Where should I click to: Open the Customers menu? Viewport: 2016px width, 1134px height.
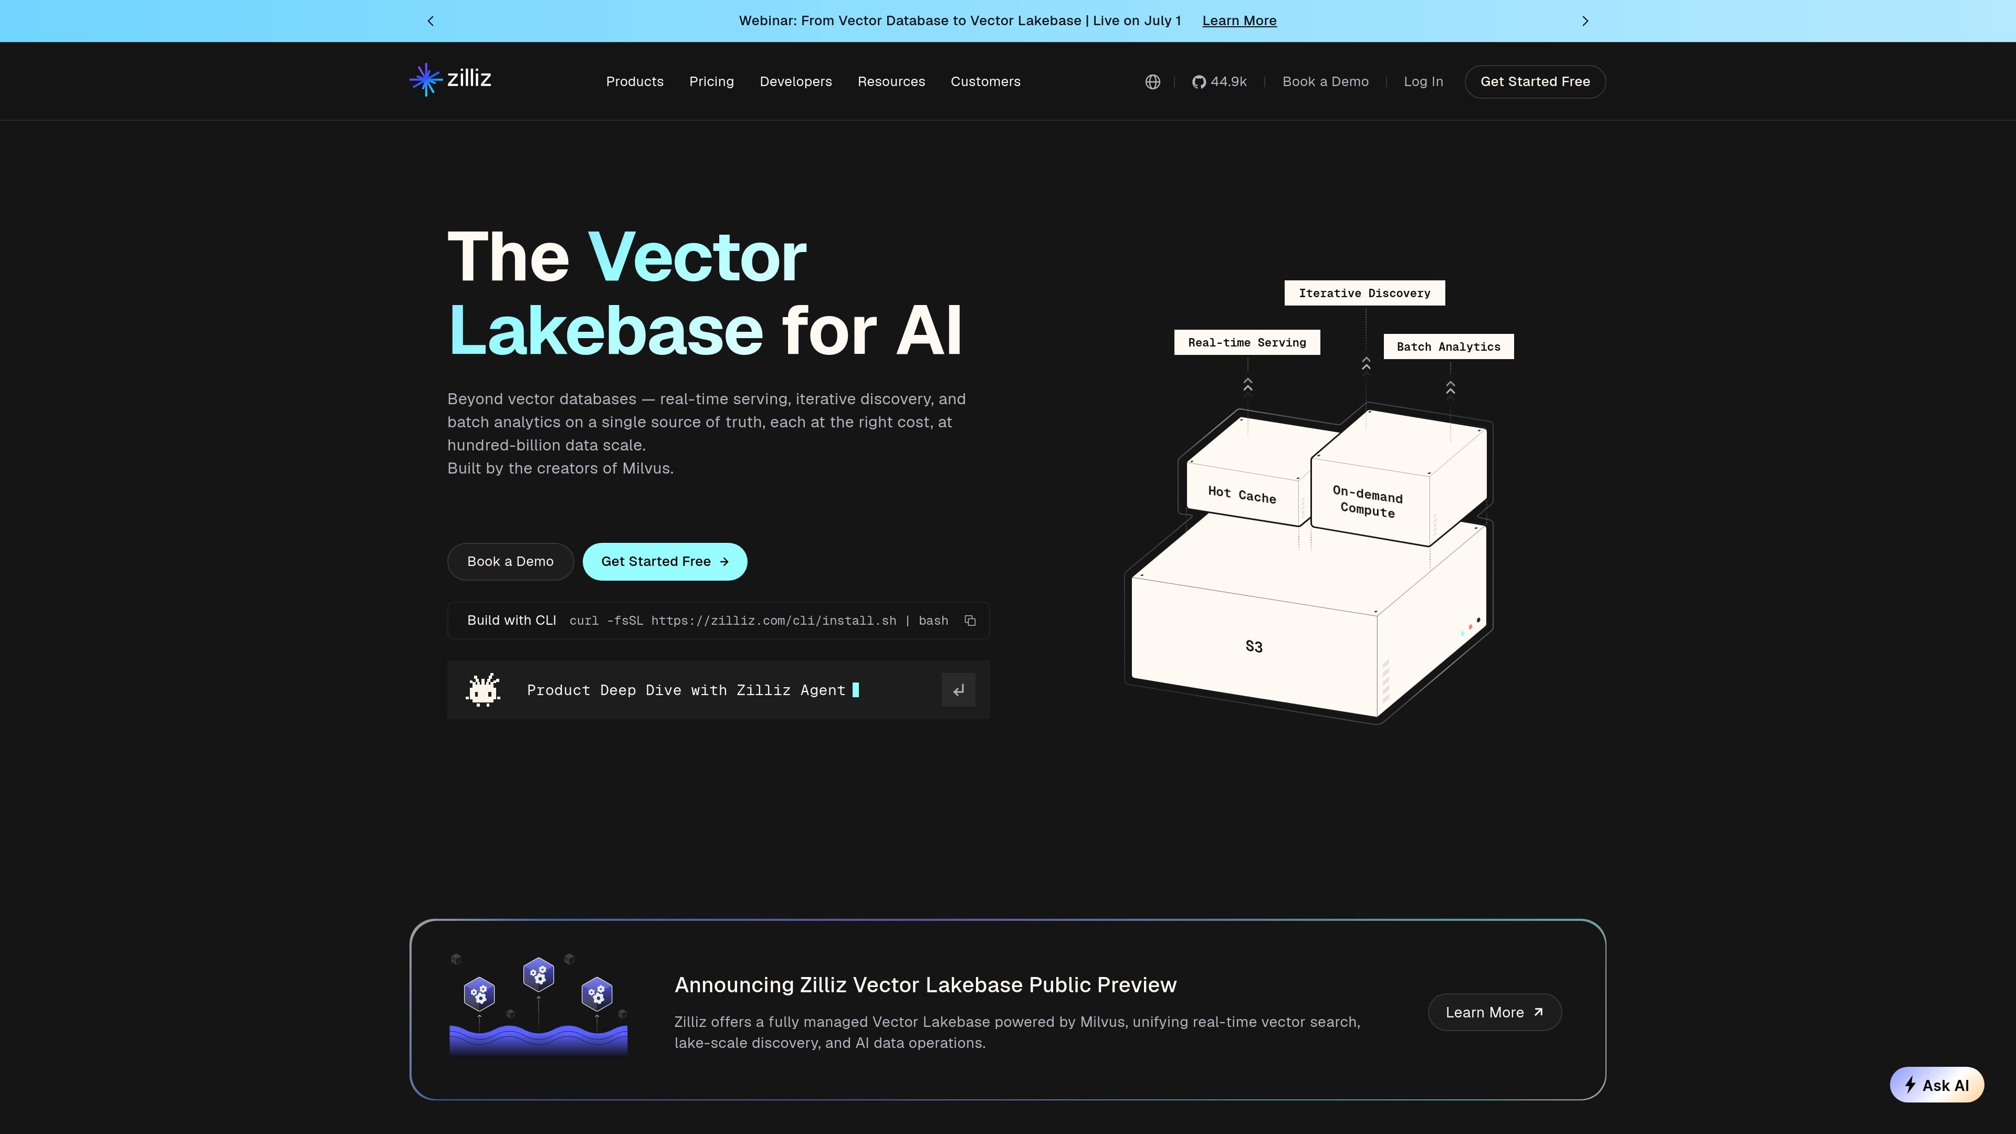985,82
